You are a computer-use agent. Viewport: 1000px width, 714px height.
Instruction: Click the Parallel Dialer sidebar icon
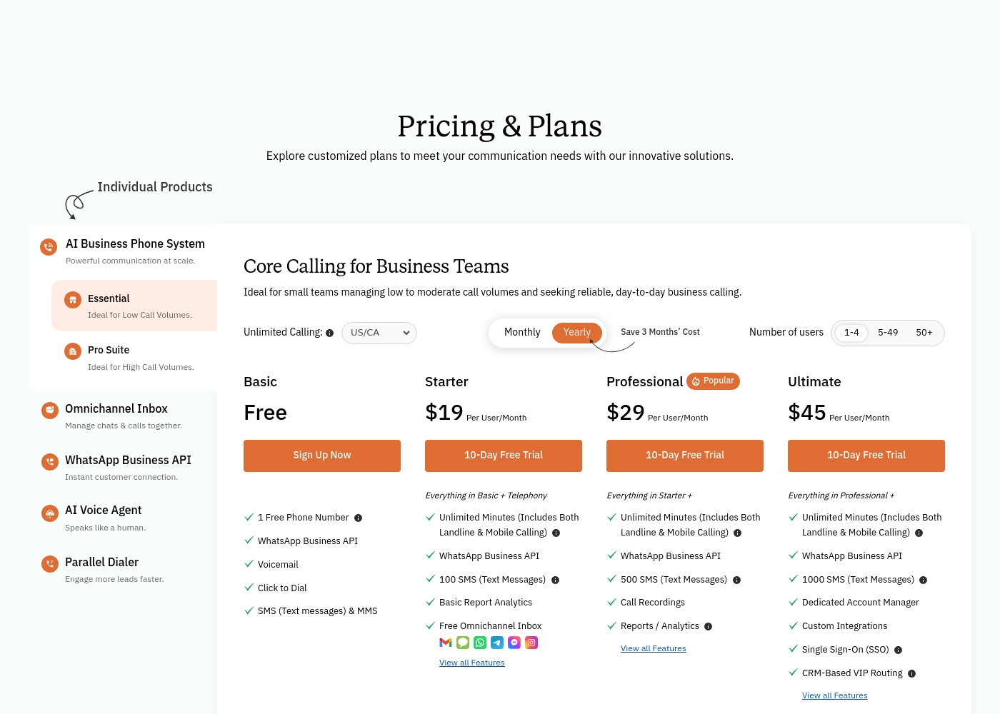[50, 564]
